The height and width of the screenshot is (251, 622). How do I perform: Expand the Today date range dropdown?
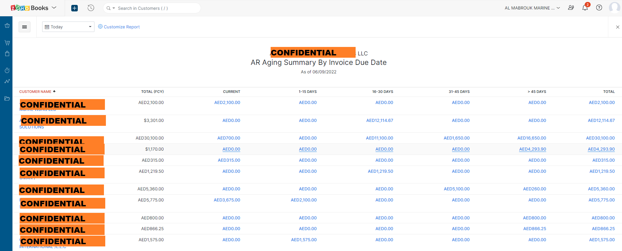[68, 27]
